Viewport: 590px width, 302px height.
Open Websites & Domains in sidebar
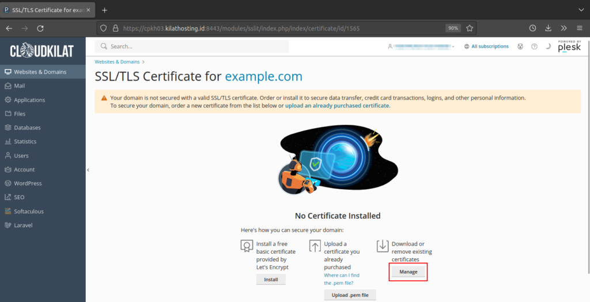[40, 72]
